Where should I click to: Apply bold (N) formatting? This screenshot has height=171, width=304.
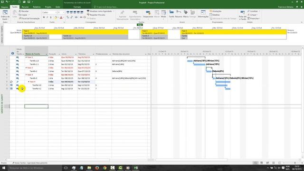44,18
